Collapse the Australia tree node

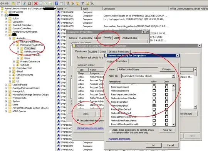pos(10,38)
